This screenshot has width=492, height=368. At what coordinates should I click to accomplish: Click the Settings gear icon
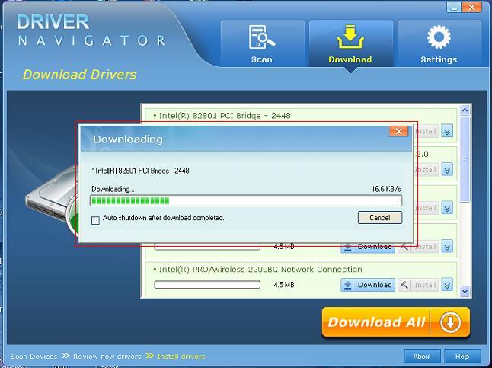tap(439, 37)
